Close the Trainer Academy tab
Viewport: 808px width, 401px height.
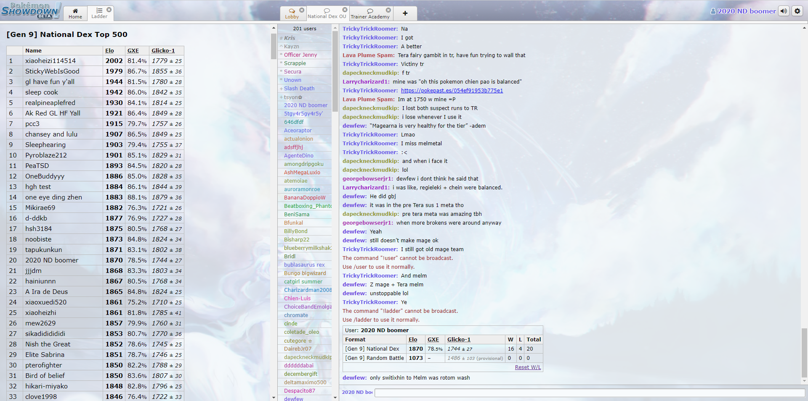pyautogui.click(x=388, y=10)
